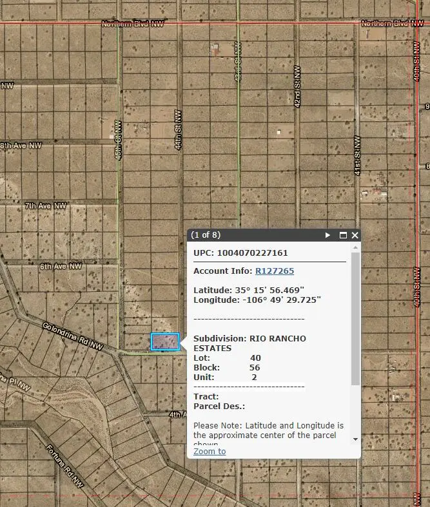Click the popup's vertical scrollbar thumb
Screen dimensions: 430x507
pos(355,319)
